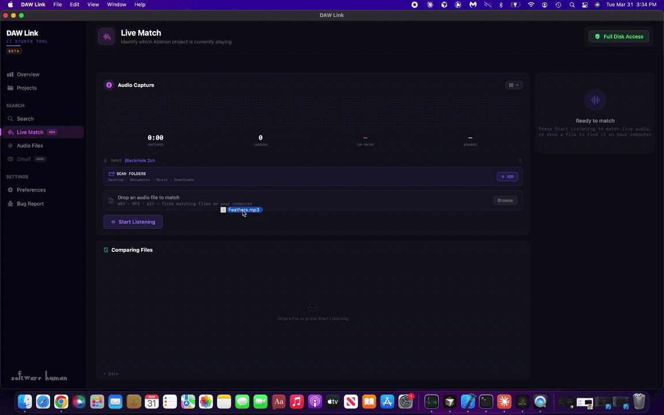This screenshot has height=415, width=664.
Task: Click the Audio Capture waveform icon
Action: (109, 85)
